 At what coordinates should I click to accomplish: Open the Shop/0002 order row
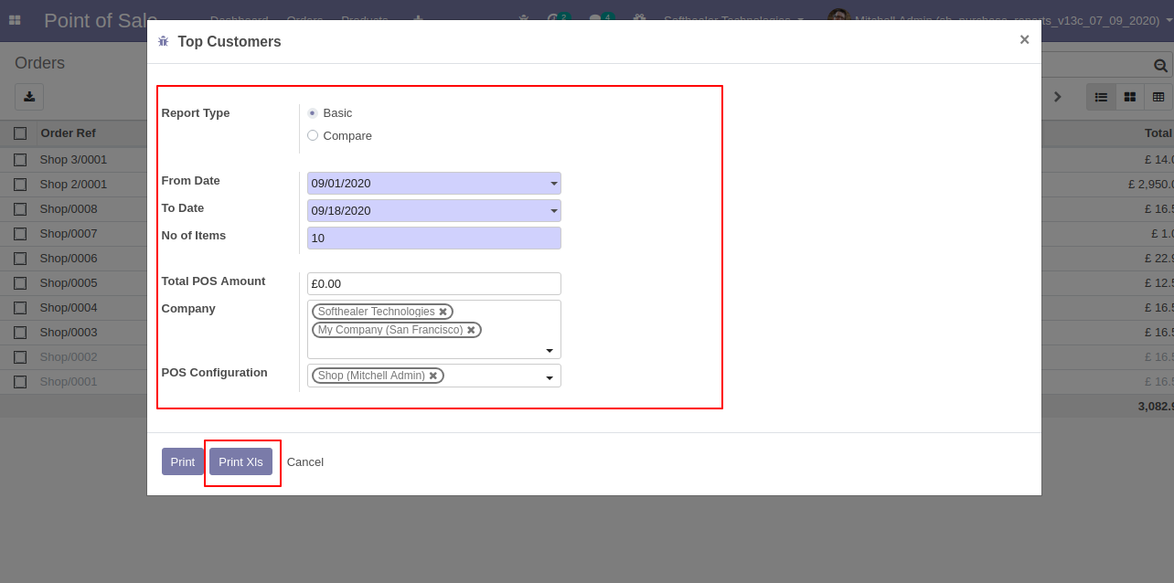(x=69, y=356)
